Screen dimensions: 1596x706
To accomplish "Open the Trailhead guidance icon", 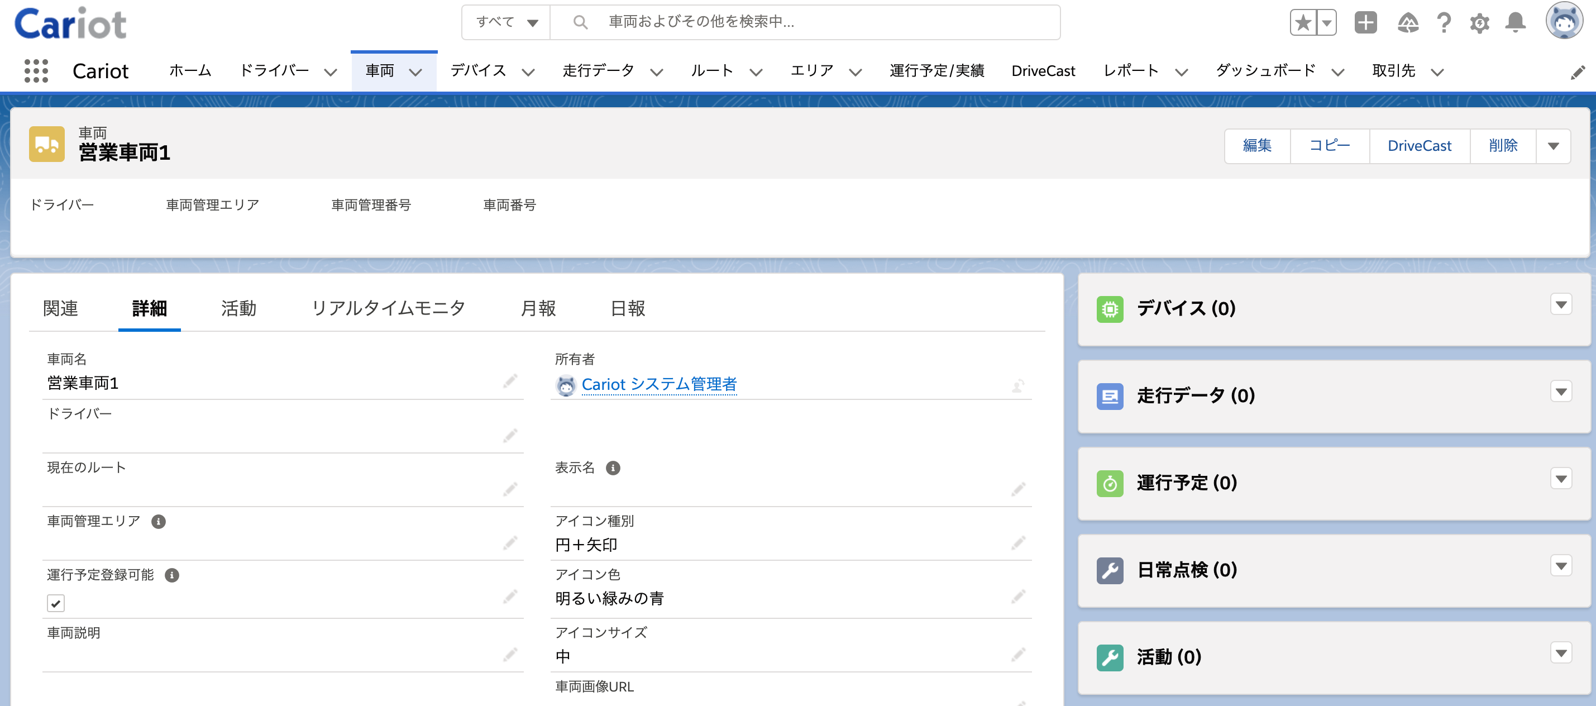I will click(x=1408, y=23).
